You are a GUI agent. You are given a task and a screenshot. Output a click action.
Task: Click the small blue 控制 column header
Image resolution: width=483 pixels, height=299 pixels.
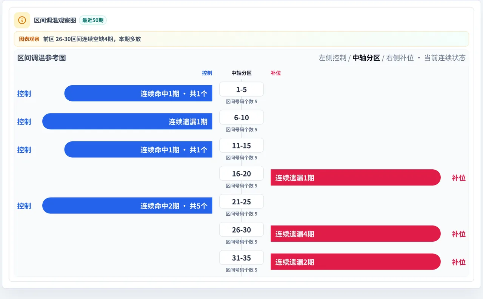207,73
